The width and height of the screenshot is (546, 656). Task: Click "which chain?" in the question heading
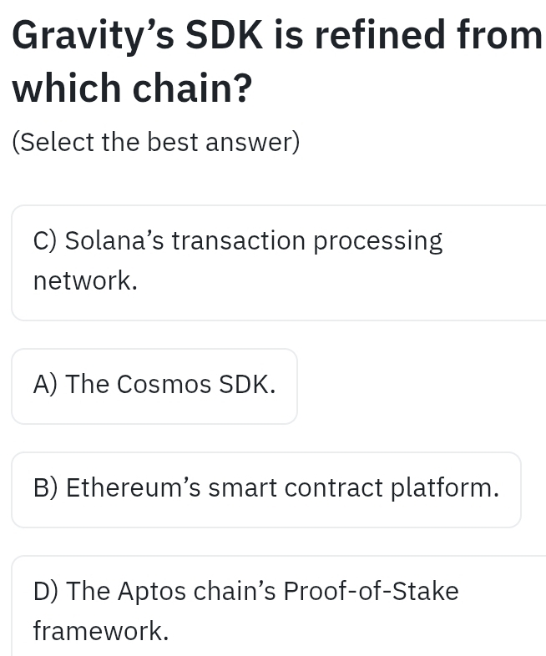(x=132, y=88)
